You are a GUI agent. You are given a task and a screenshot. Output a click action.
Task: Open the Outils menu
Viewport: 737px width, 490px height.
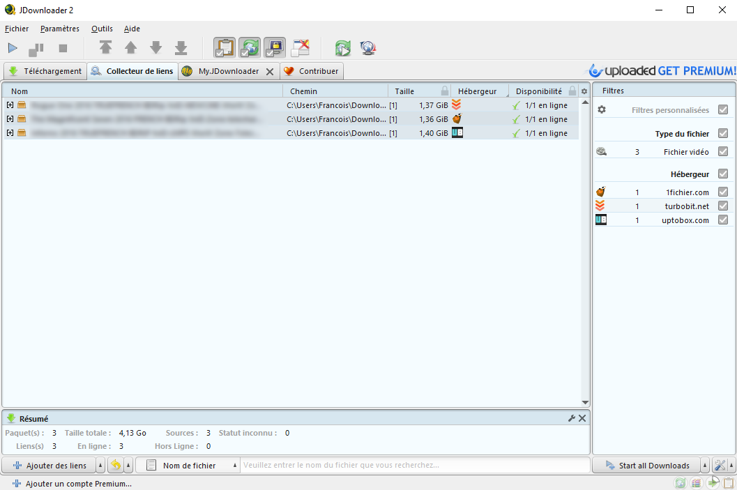[102, 29]
